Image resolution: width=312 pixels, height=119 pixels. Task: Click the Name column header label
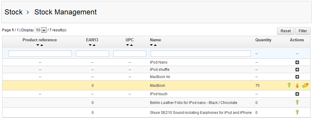point(156,40)
